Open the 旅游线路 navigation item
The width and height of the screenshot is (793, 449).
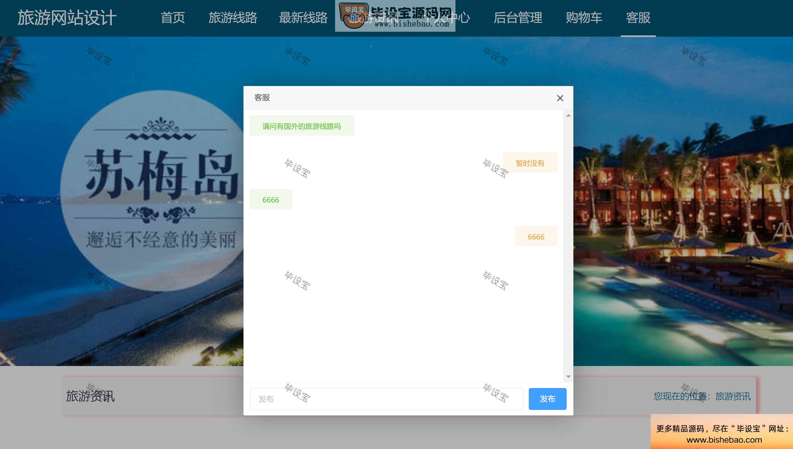tap(233, 18)
